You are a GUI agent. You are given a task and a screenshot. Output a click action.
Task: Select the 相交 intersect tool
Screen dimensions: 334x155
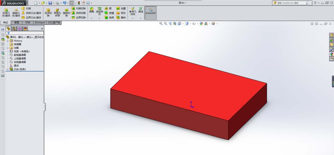(121, 13)
